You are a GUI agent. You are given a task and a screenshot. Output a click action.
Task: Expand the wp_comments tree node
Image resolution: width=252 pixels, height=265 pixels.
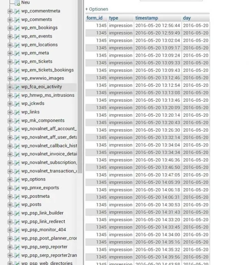click(x=10, y=20)
